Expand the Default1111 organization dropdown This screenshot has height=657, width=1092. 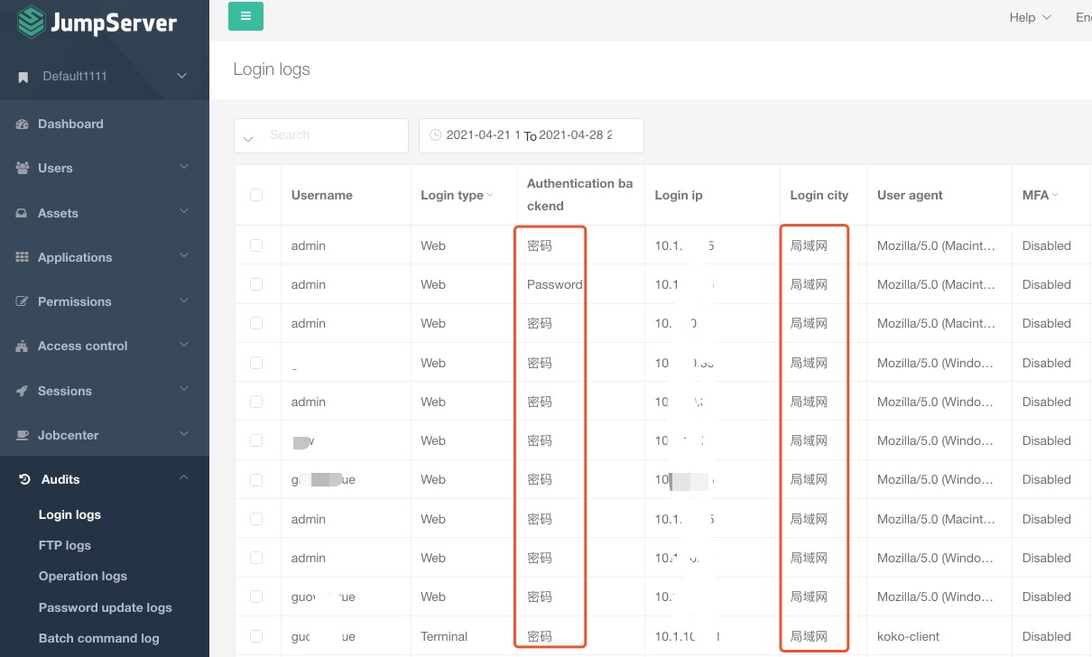(104, 77)
